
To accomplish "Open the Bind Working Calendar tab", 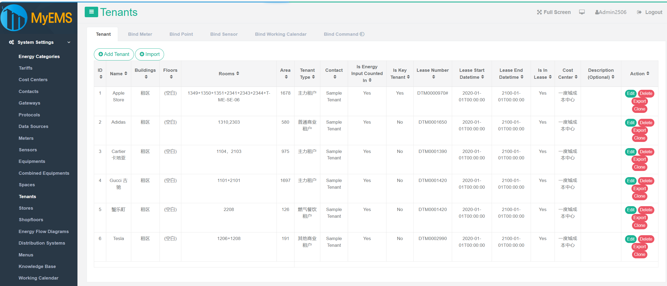I will (281, 34).
